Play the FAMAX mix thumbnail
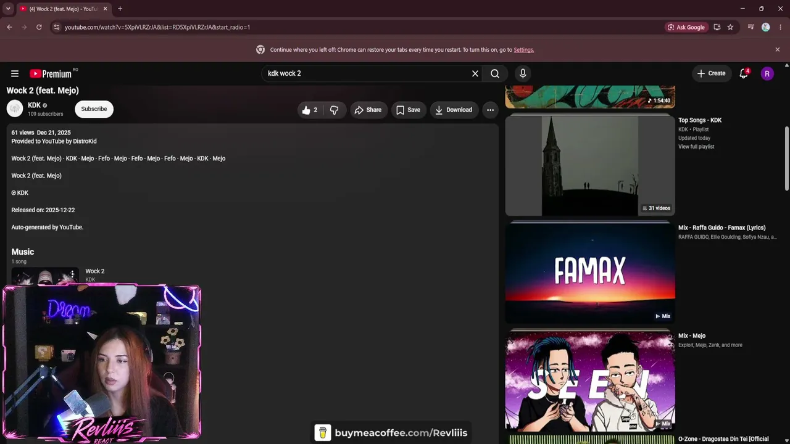Viewport: 790px width, 444px height. (x=590, y=273)
